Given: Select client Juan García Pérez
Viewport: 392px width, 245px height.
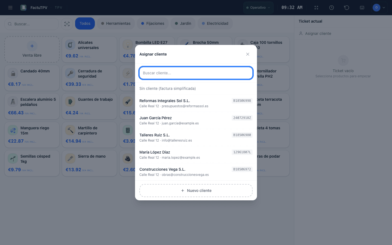Looking at the screenshot, I should [196, 120].
